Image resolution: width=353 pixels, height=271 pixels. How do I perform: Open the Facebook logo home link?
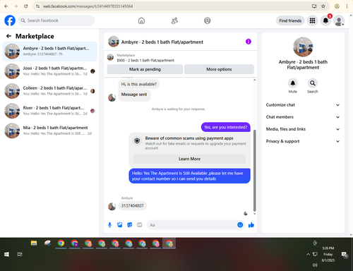(10, 20)
